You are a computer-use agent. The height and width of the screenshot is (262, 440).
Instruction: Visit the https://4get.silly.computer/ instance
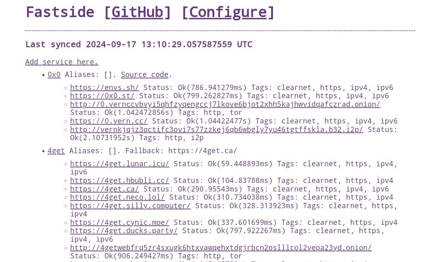pyautogui.click(x=130, y=206)
